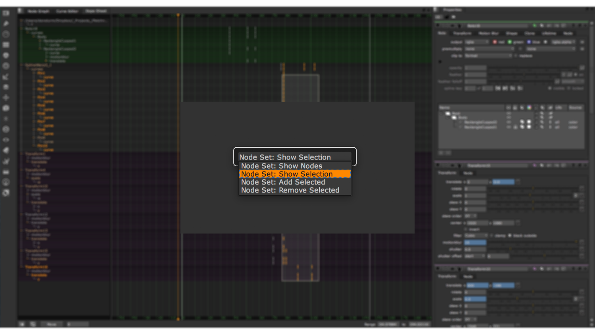The height and width of the screenshot is (335, 595).
Task: Choose Node Set: Show Nodes entry
Action: click(295, 166)
